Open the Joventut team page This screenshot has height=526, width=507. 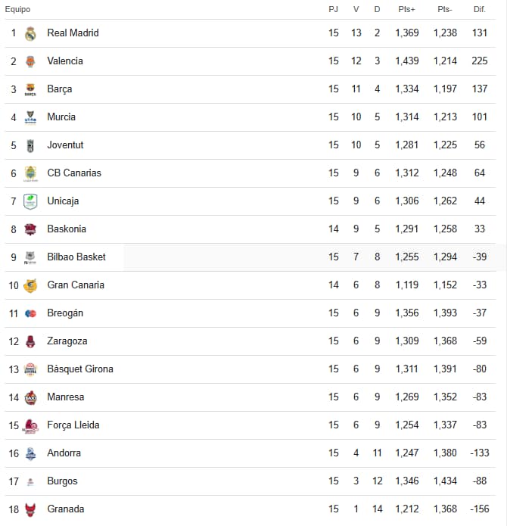pyautogui.click(x=65, y=145)
